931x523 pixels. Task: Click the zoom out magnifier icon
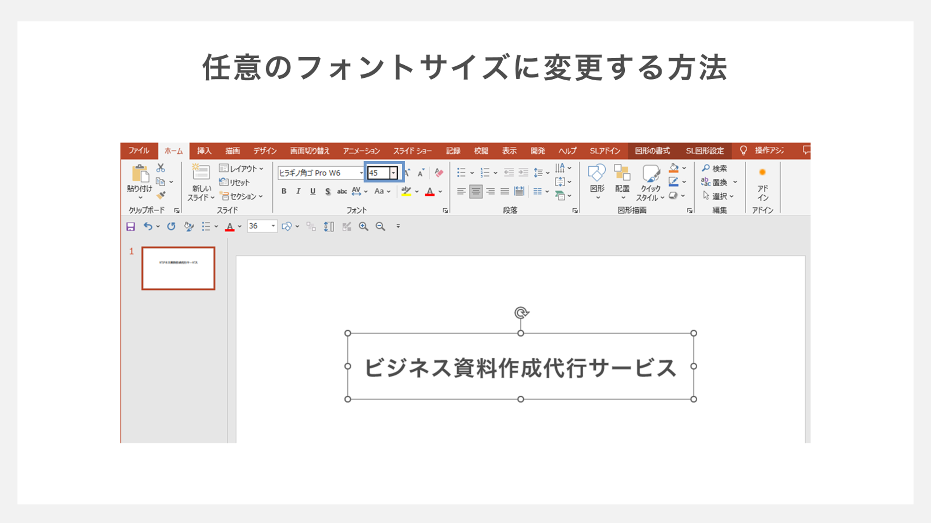[x=380, y=227]
